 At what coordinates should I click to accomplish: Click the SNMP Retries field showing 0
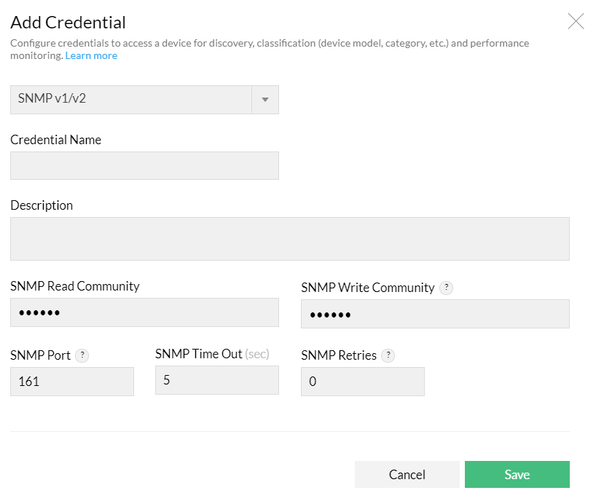coord(362,382)
